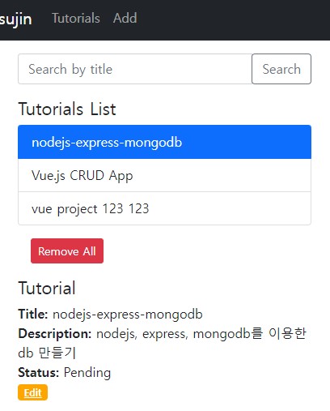The width and height of the screenshot is (330, 411).
Task: Click the Pending status value
Action: tap(87, 373)
